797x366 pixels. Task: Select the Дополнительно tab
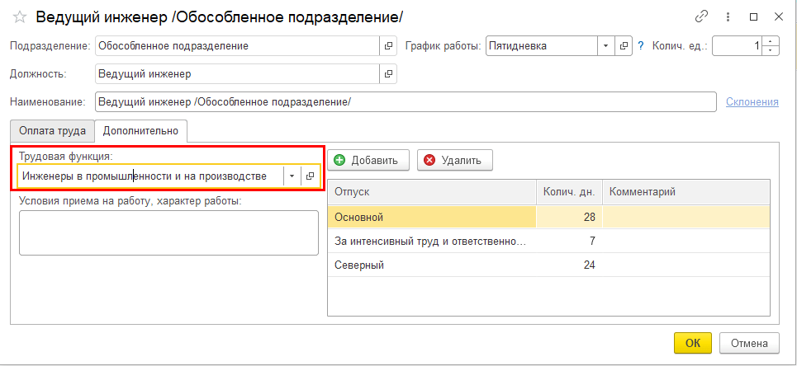[x=140, y=130]
